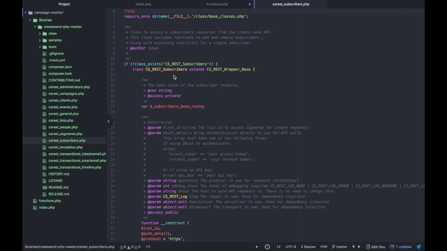The width and height of the screenshot is (447, 251).
Task: Collapse the libraries folder
Action: pos(30,20)
